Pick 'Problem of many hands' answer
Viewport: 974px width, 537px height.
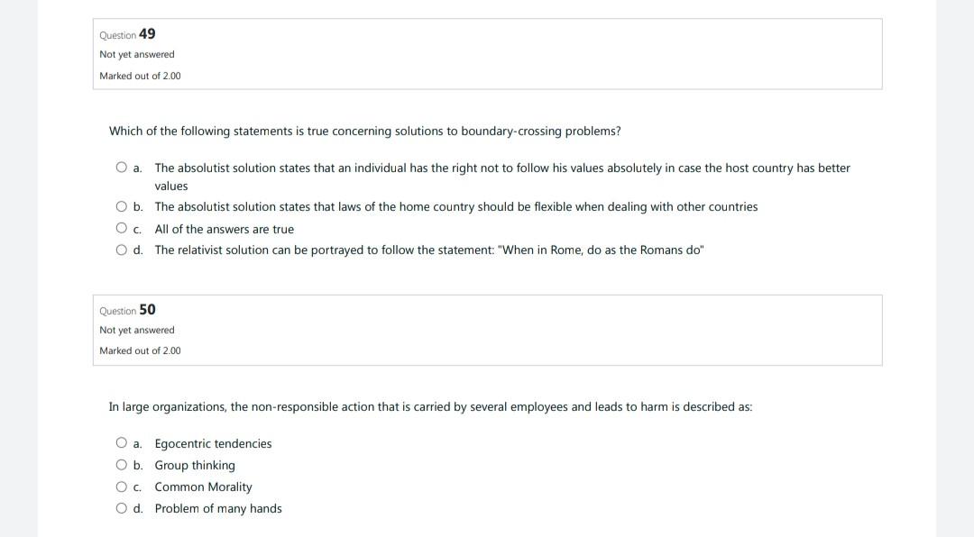coord(121,506)
